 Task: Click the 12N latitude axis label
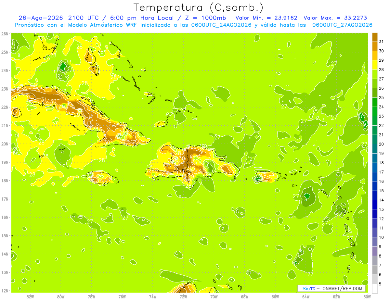coord(5,291)
